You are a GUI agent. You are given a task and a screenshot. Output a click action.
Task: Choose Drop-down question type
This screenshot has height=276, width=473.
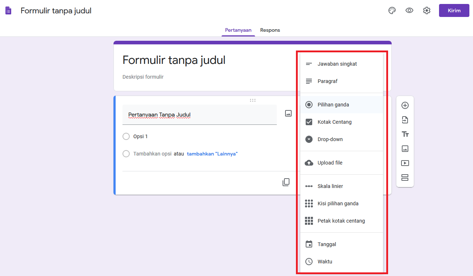330,139
